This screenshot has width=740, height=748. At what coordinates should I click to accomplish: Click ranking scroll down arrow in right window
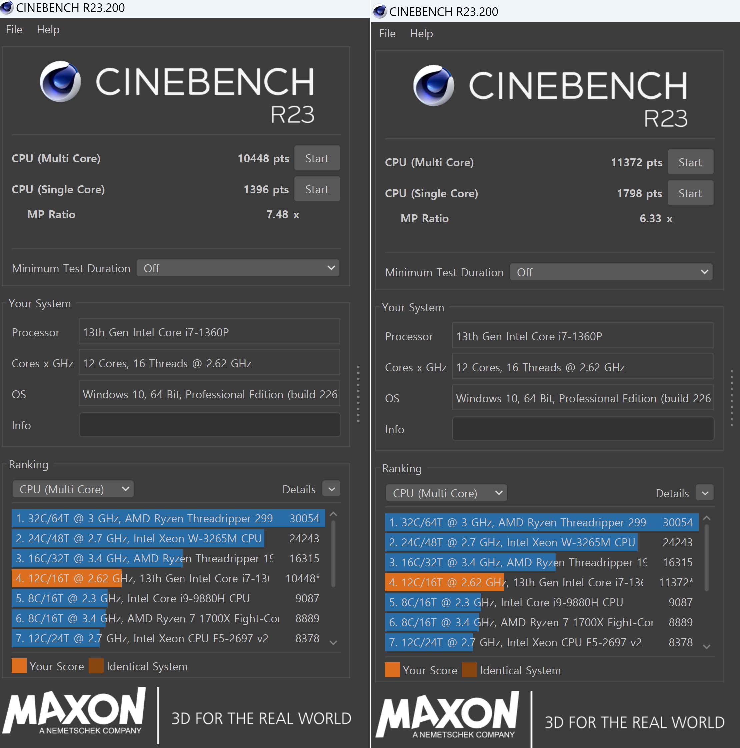pos(707,646)
